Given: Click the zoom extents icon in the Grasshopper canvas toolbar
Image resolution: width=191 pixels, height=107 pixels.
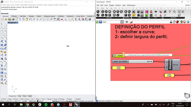Looking at the screenshot, I should [x=122, y=22].
